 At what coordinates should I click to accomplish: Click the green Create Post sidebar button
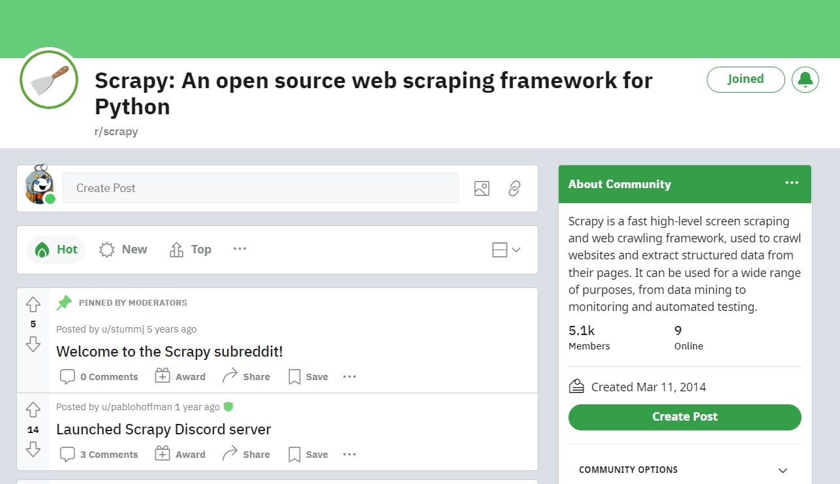(685, 417)
